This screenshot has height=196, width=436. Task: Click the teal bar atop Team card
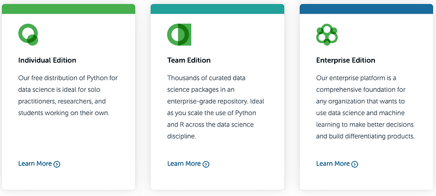217,9
